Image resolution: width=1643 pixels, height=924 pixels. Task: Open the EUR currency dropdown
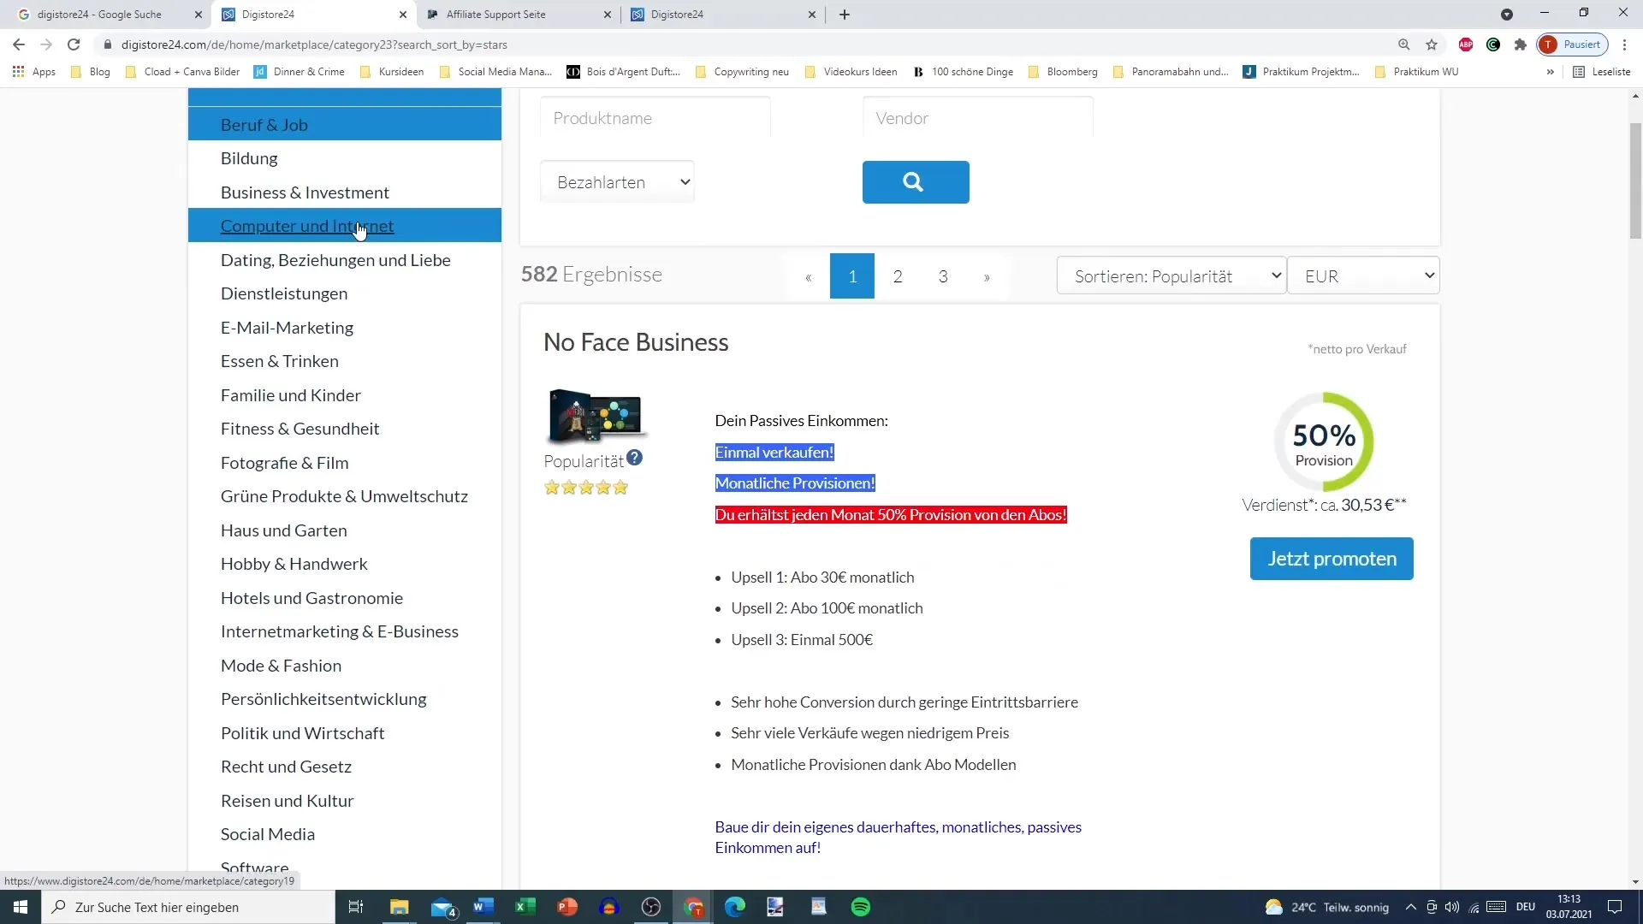coord(1363,275)
